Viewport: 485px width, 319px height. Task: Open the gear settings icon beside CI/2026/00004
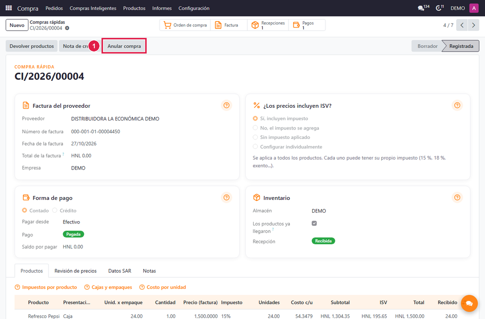67,28
